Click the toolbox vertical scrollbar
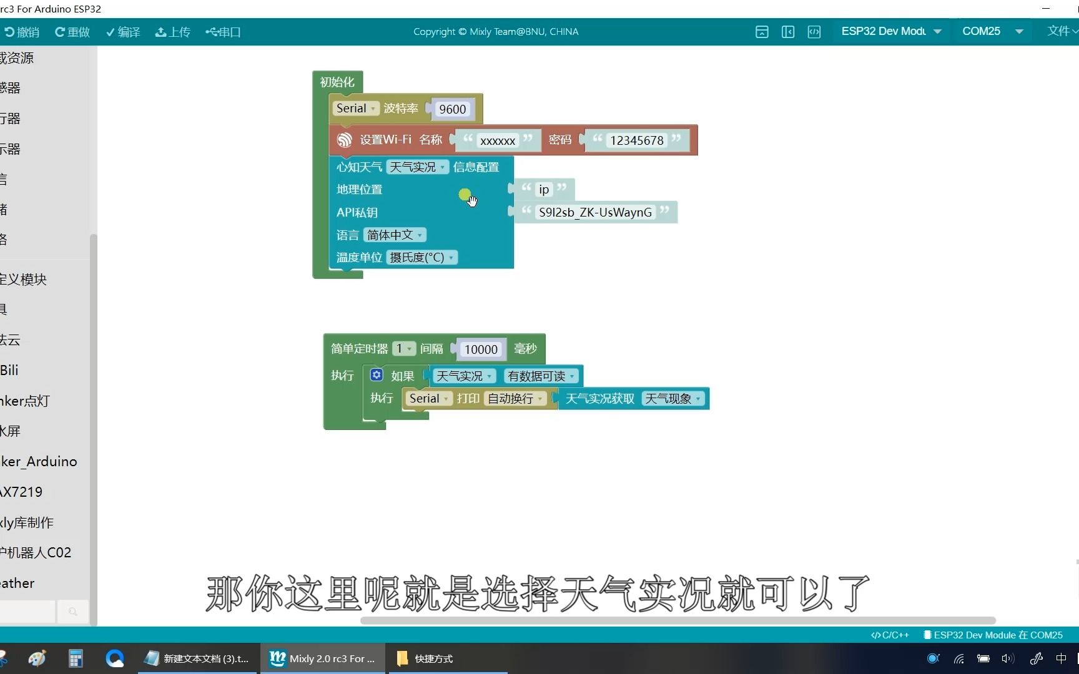Screen dimensions: 1079x674 94,429
